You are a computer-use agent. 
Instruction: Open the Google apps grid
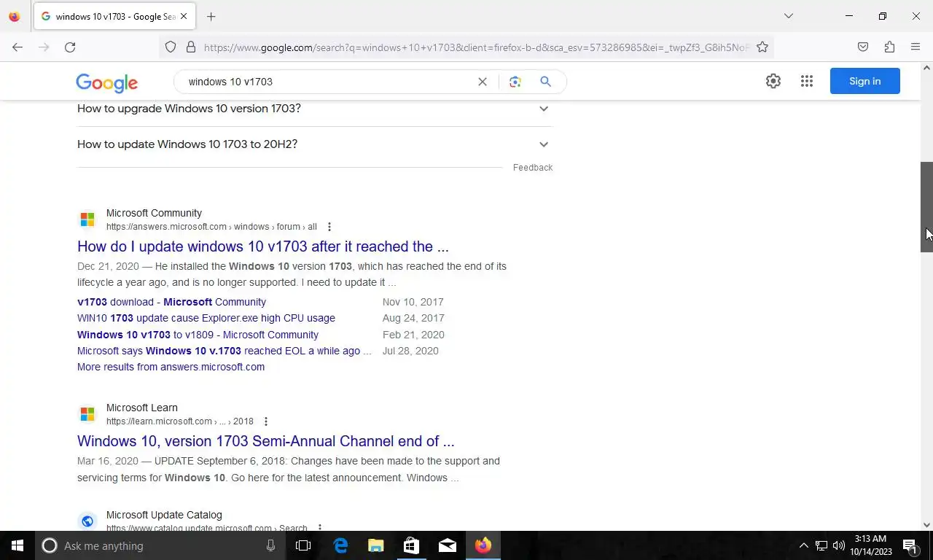pyautogui.click(x=807, y=81)
